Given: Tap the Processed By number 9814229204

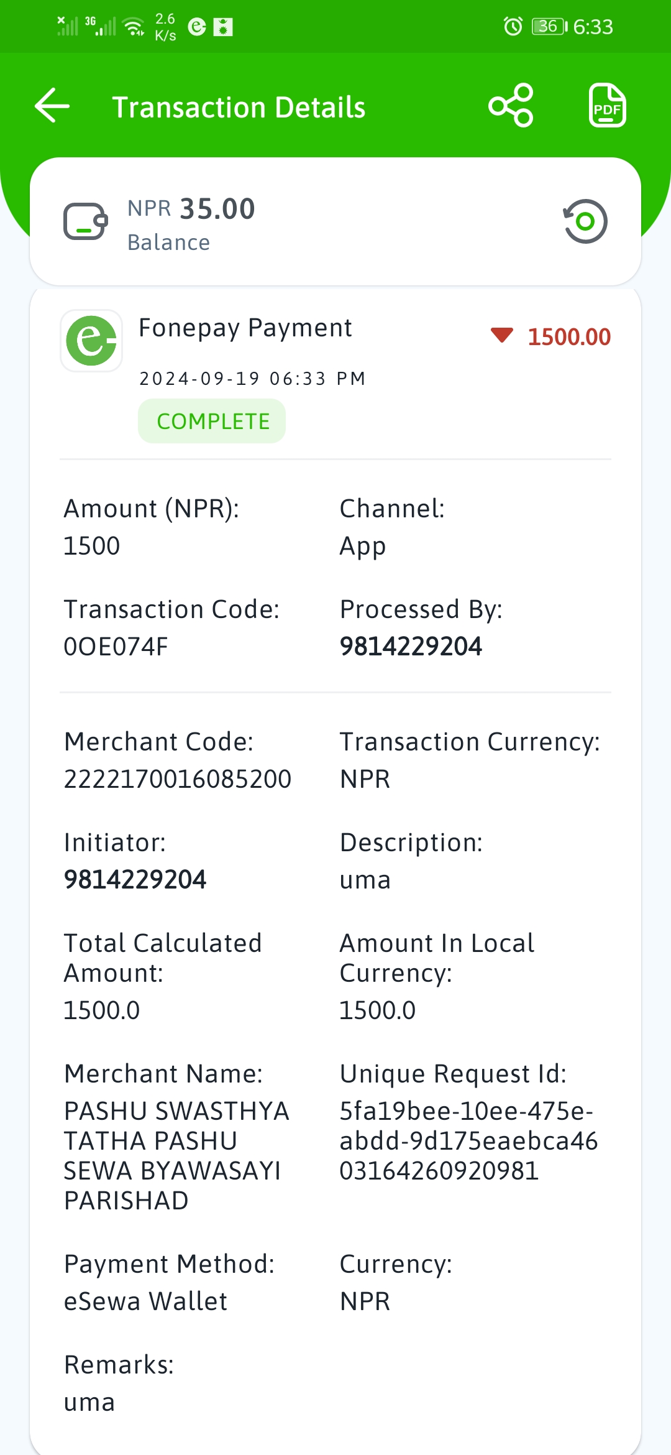Looking at the screenshot, I should 411,647.
